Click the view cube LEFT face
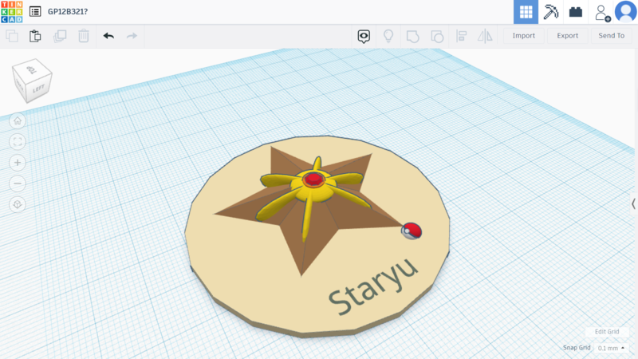638x359 pixels. pos(39,89)
